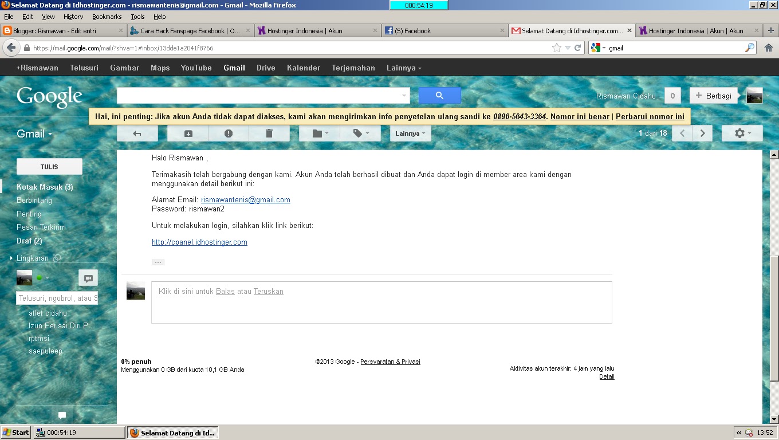Open +Rismawan in the Google bar
The height and width of the screenshot is (440, 779).
37,68
